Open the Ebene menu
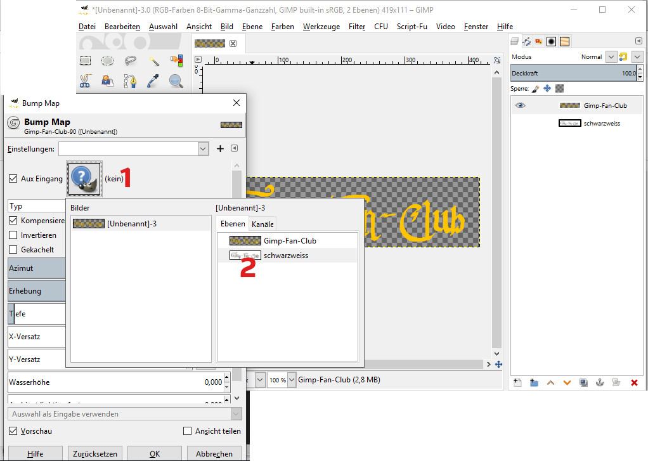Viewport: 648px width, 461px height. [x=252, y=27]
